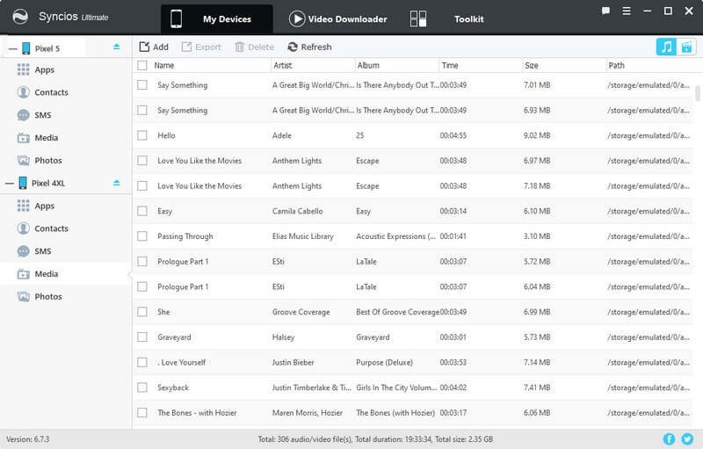Sort by the Path column header
Image resolution: width=703 pixels, height=449 pixels.
pos(616,65)
